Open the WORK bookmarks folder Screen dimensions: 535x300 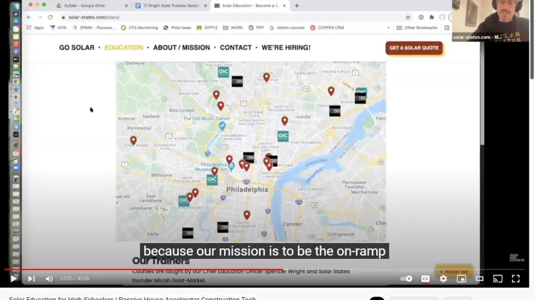point(232,27)
